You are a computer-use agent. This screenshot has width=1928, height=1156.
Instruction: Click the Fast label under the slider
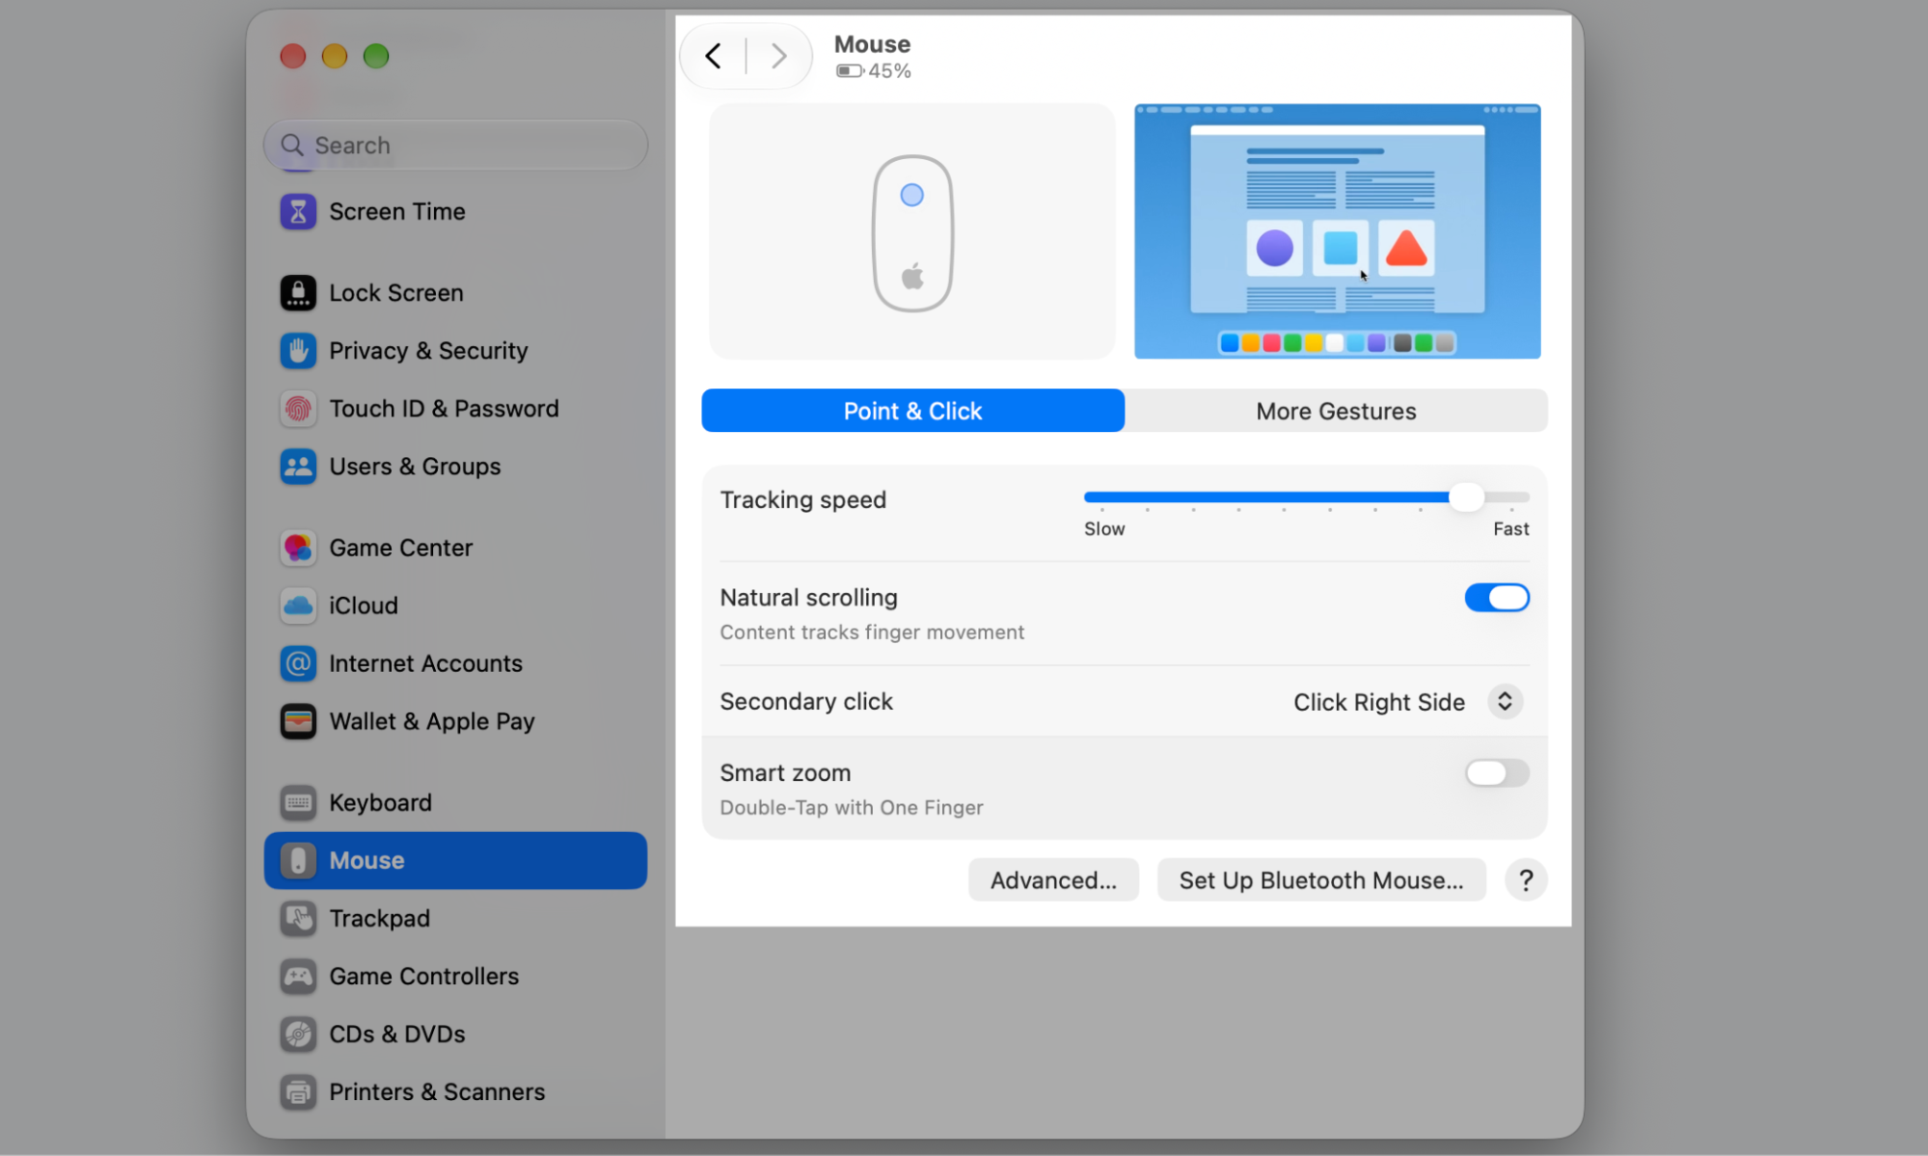(1511, 528)
